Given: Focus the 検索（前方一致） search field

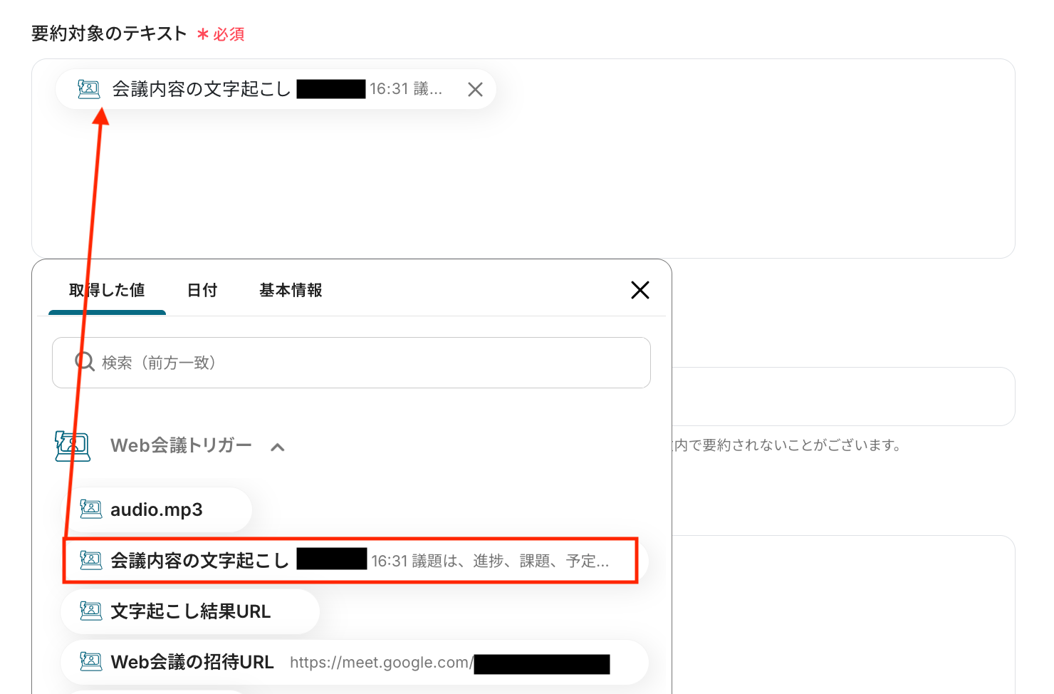Looking at the screenshot, I should click(351, 363).
